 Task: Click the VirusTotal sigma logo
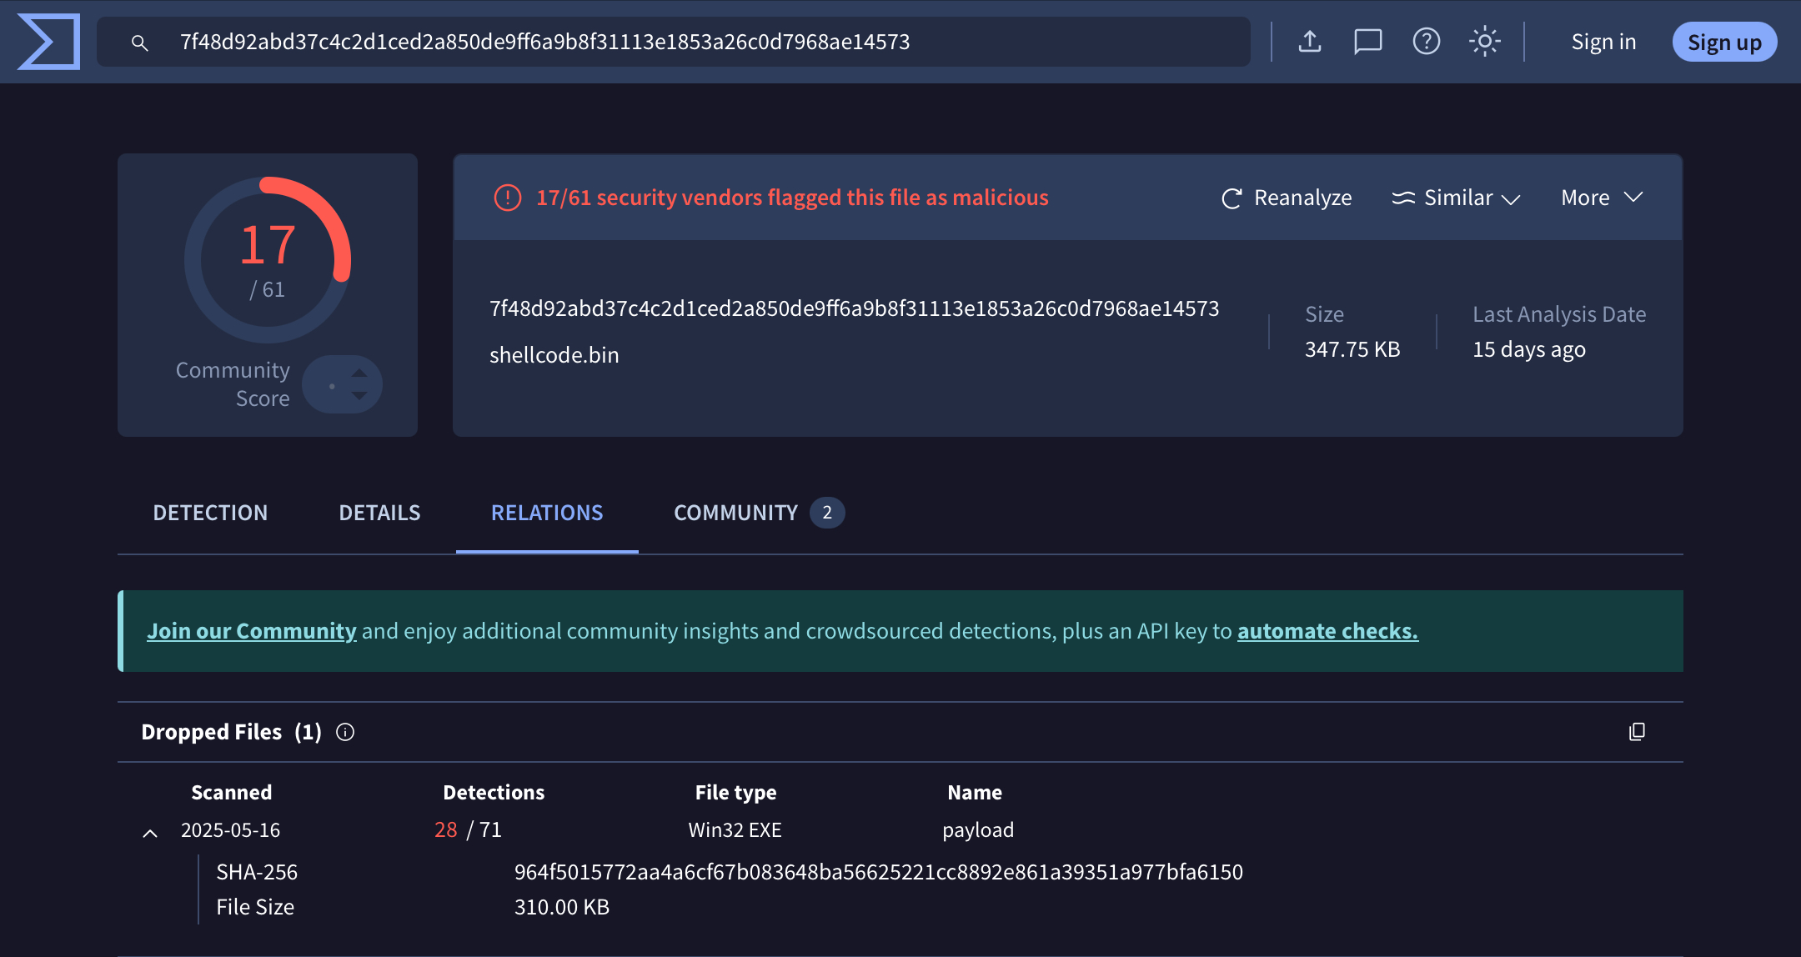pyautogui.click(x=48, y=42)
